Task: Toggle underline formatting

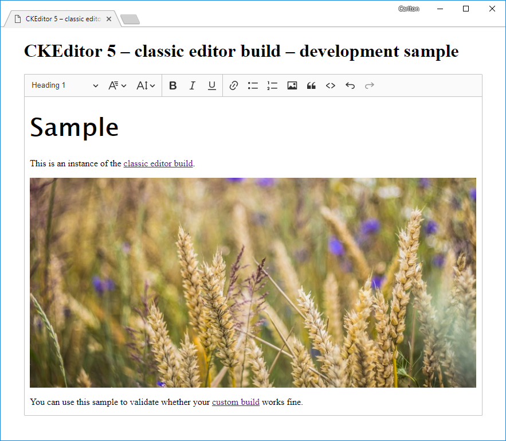Action: 211,85
